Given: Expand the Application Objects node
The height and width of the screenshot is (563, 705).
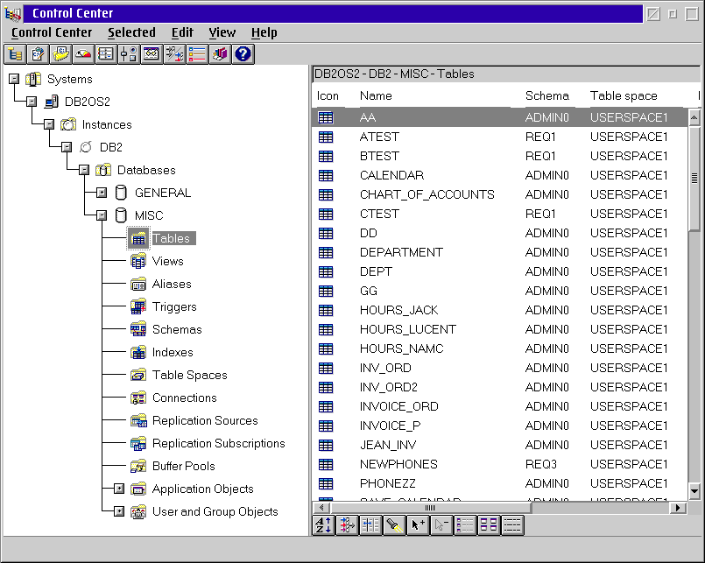Looking at the screenshot, I should pos(119,489).
